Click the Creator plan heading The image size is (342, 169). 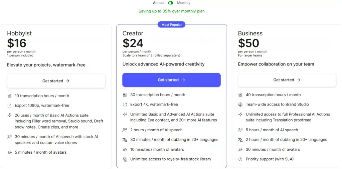coord(133,33)
